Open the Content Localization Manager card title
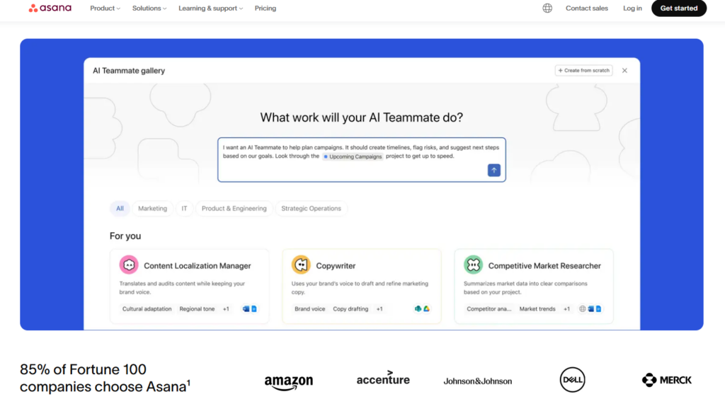725x411 pixels. 198,266
